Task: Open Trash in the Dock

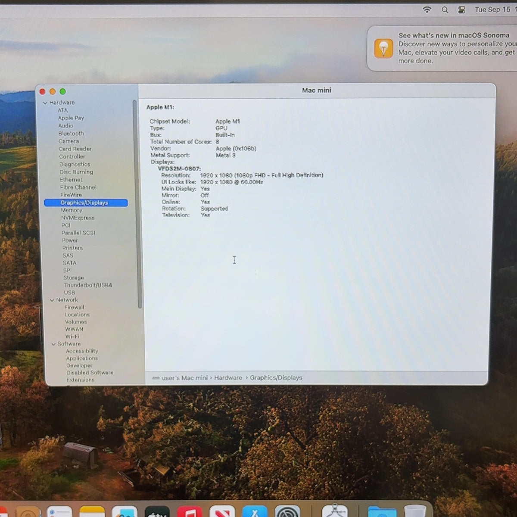Action: (x=415, y=511)
